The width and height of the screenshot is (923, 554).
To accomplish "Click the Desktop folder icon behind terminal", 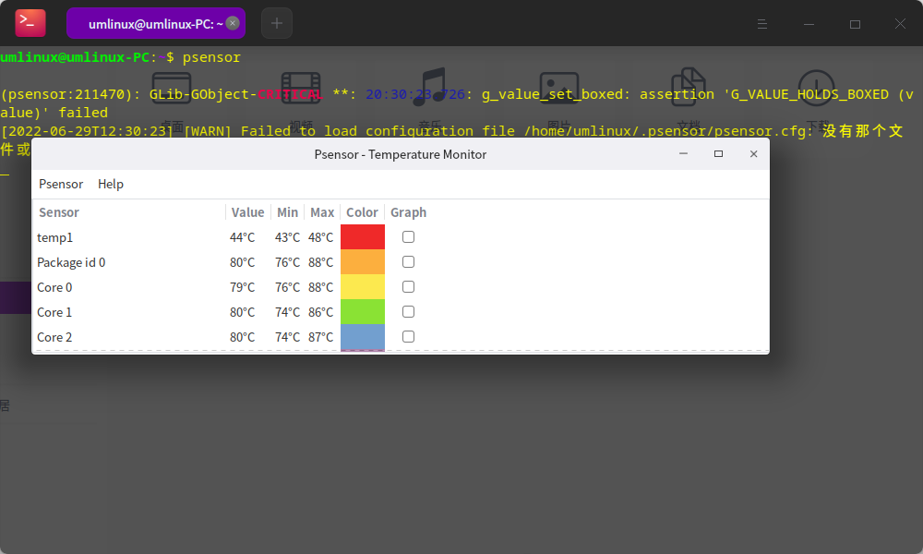I will point(172,89).
